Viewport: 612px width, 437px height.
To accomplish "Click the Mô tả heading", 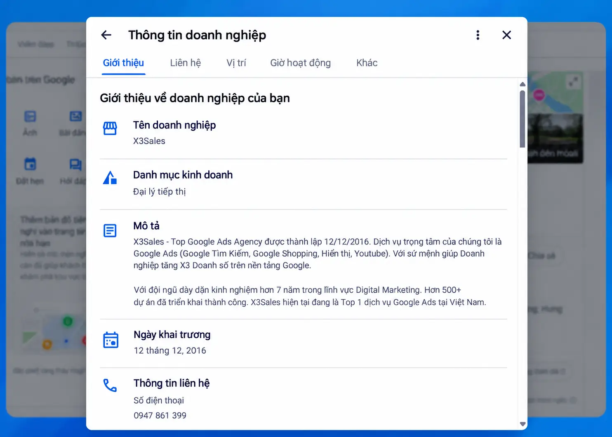I will (146, 226).
